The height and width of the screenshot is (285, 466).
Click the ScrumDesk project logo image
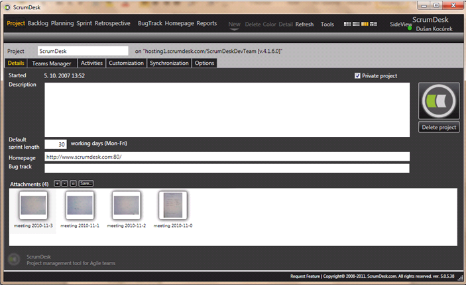[x=439, y=101]
